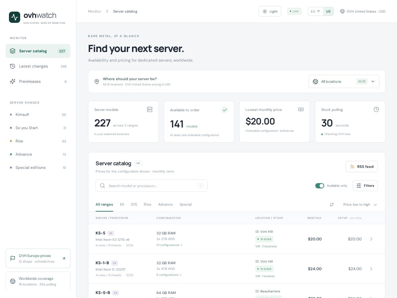The height and width of the screenshot is (298, 397).
Task: Click the sort direction arrows icon
Action: pos(332,205)
